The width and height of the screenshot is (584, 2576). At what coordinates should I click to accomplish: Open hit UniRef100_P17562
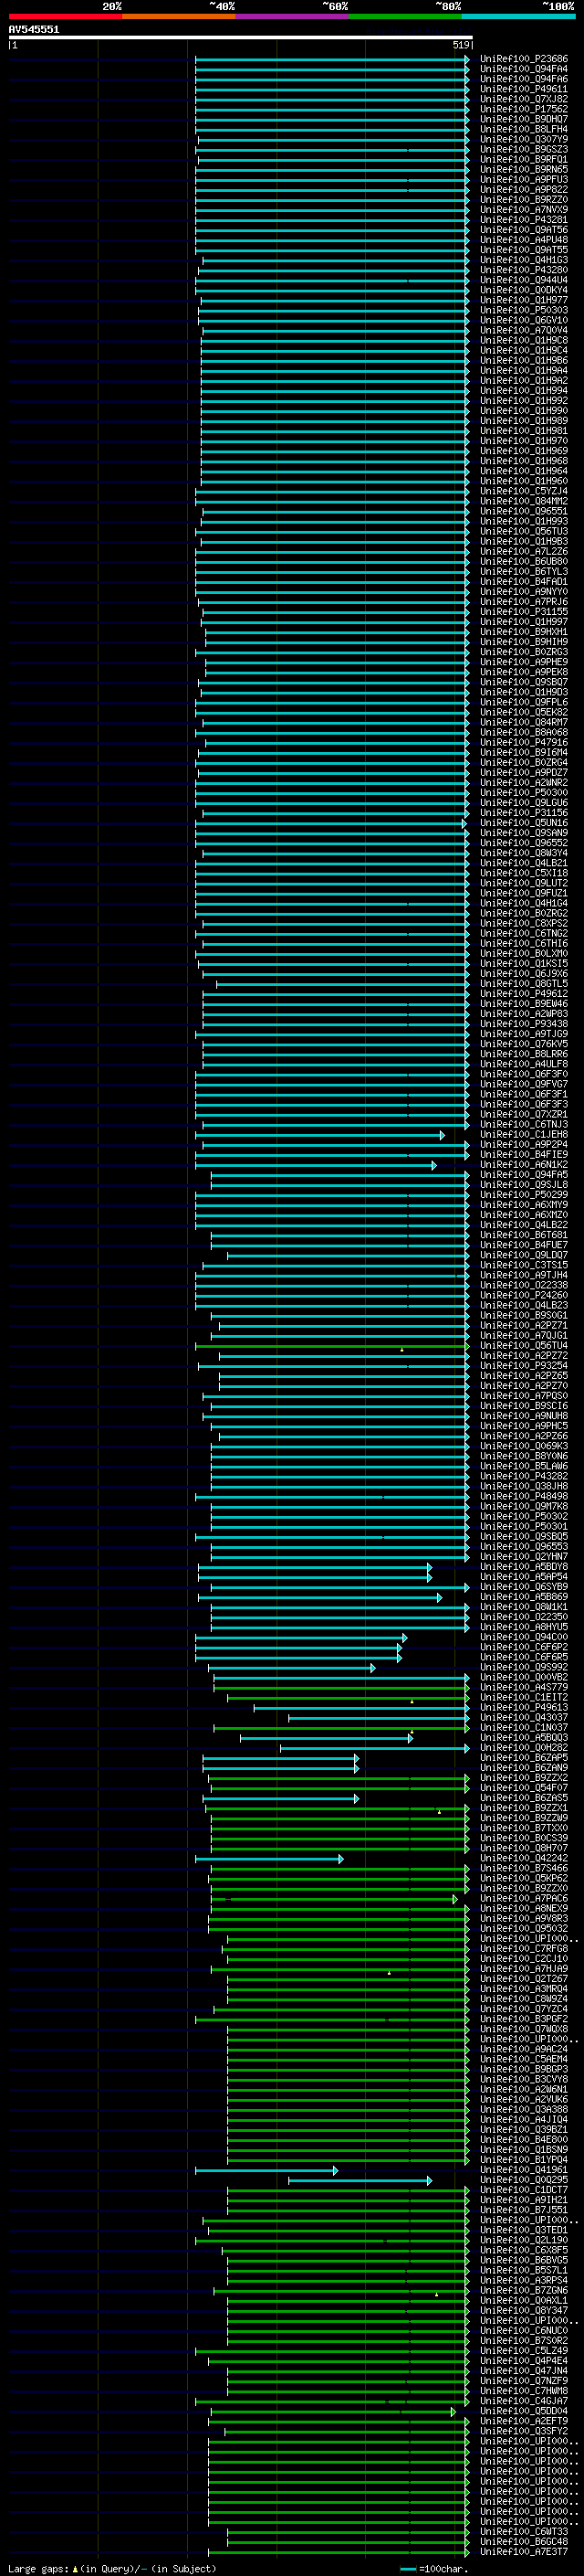(x=523, y=109)
